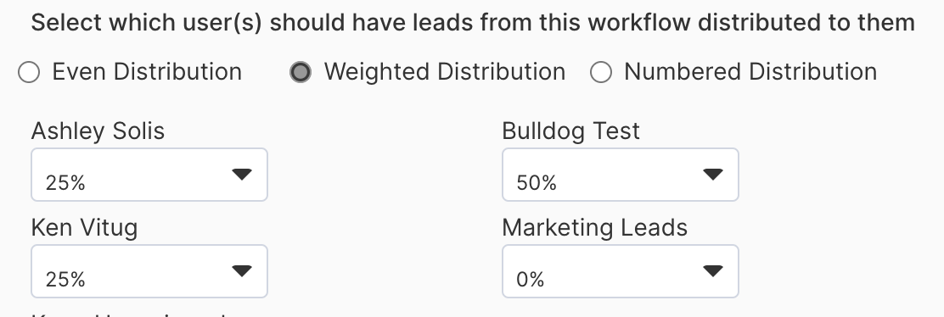
Task: Click the Even Distribution label text
Action: pyautogui.click(x=147, y=71)
